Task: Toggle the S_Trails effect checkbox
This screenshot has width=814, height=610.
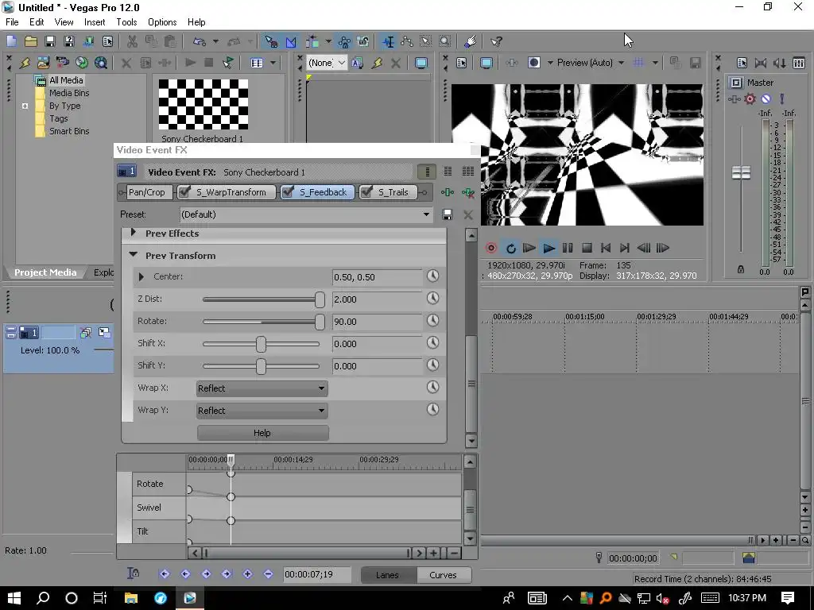Action: (366, 192)
